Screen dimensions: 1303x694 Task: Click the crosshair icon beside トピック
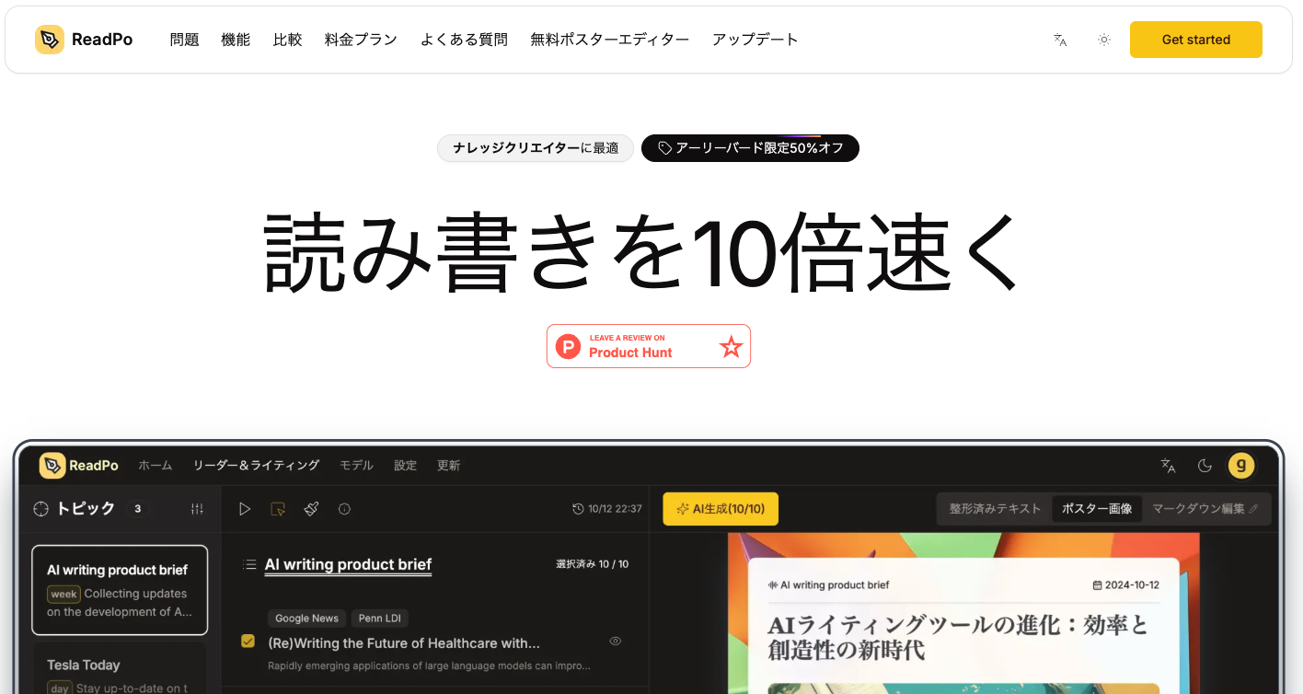[x=40, y=509]
